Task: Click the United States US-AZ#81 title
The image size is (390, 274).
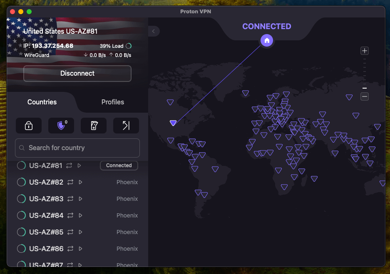Action: (x=60, y=31)
